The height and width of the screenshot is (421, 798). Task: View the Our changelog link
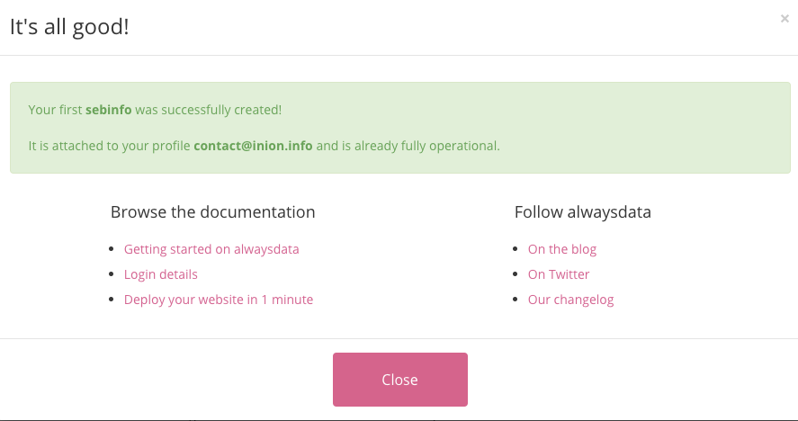tap(571, 300)
